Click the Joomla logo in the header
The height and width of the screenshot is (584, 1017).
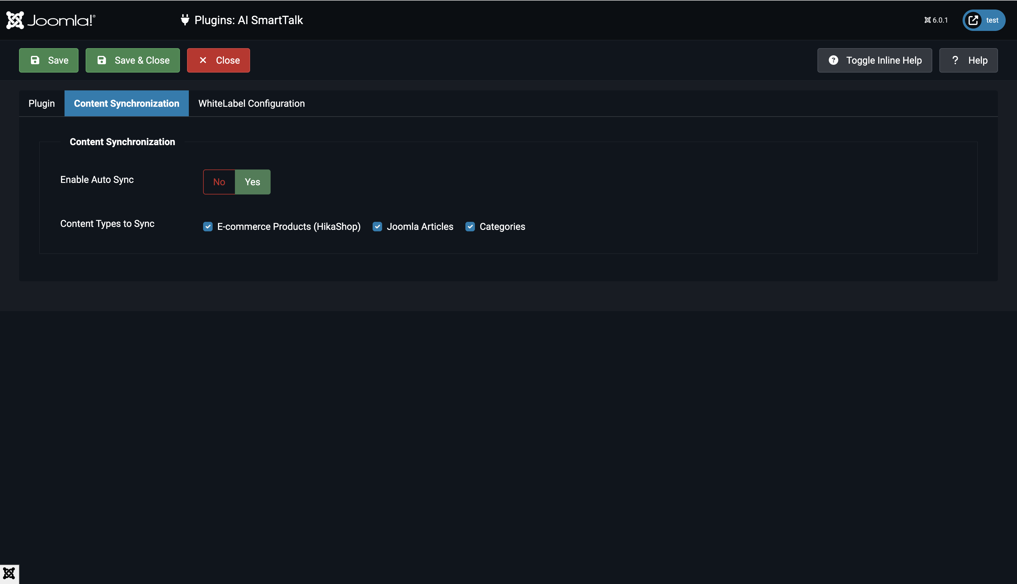point(51,20)
